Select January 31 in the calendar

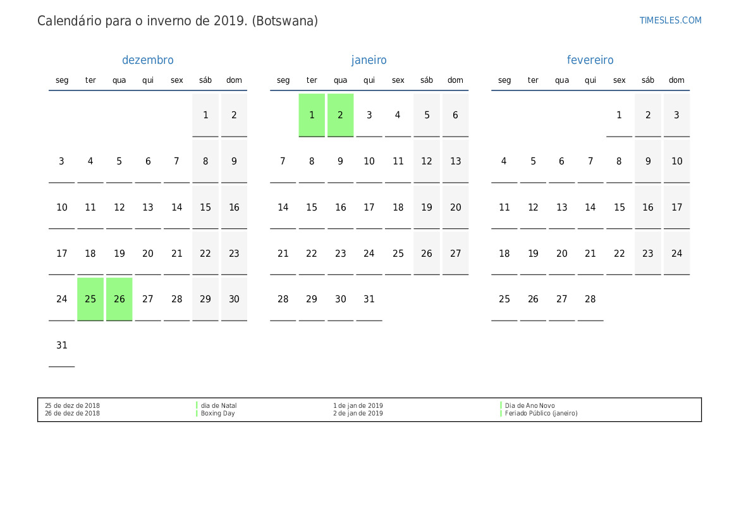pyautogui.click(x=369, y=299)
